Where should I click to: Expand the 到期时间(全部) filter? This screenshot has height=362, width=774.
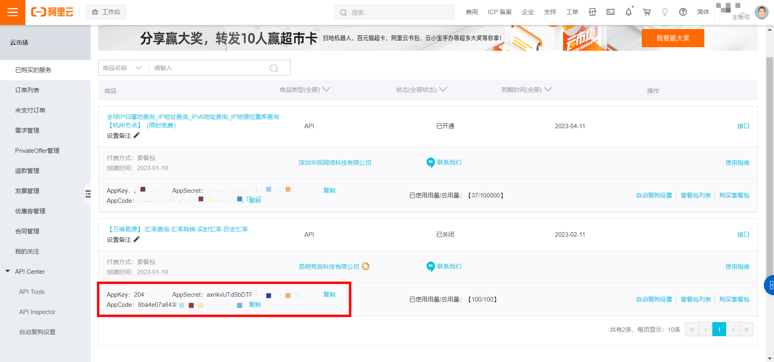[526, 89]
